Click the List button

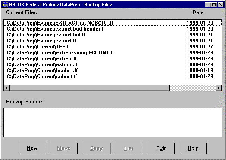[129, 148]
